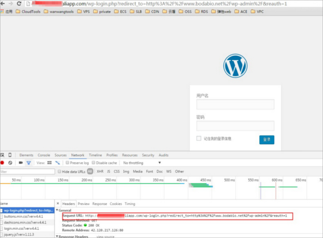Open the Console DevTools tab

(44, 155)
